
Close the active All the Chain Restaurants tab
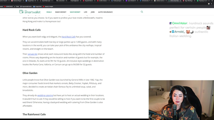(180, 1)
